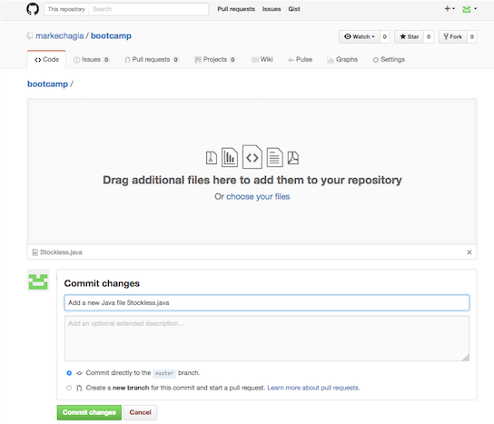Open the Watch dropdown menu

[x=360, y=36]
